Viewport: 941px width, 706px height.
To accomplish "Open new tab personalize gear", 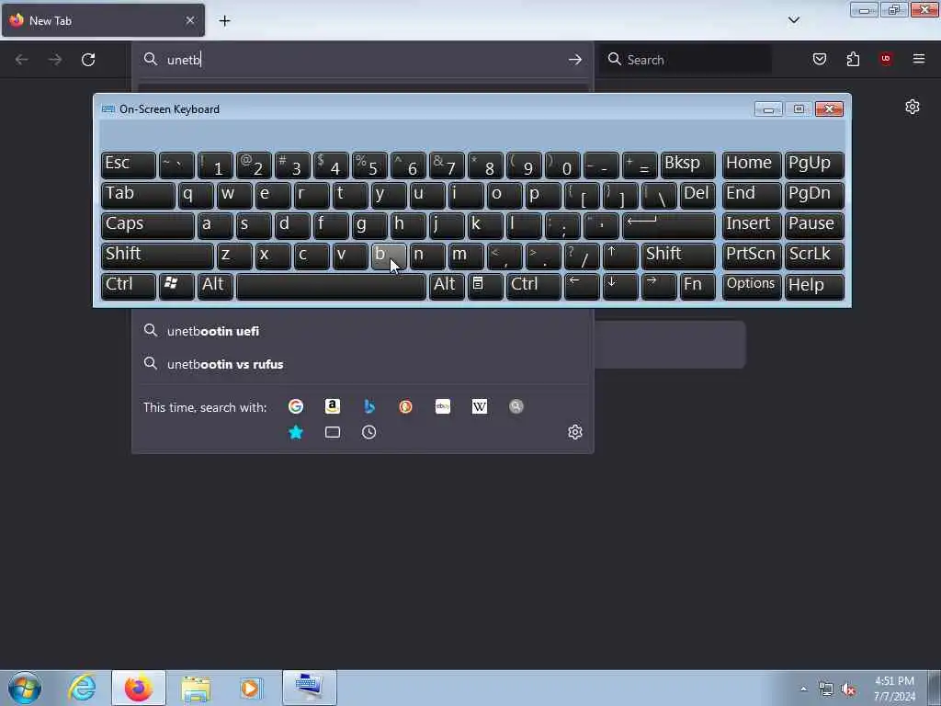I will click(x=913, y=107).
